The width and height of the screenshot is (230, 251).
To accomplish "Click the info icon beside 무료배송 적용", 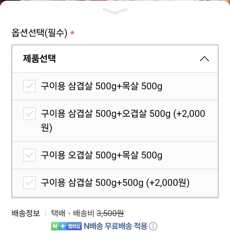I will click(x=153, y=226).
